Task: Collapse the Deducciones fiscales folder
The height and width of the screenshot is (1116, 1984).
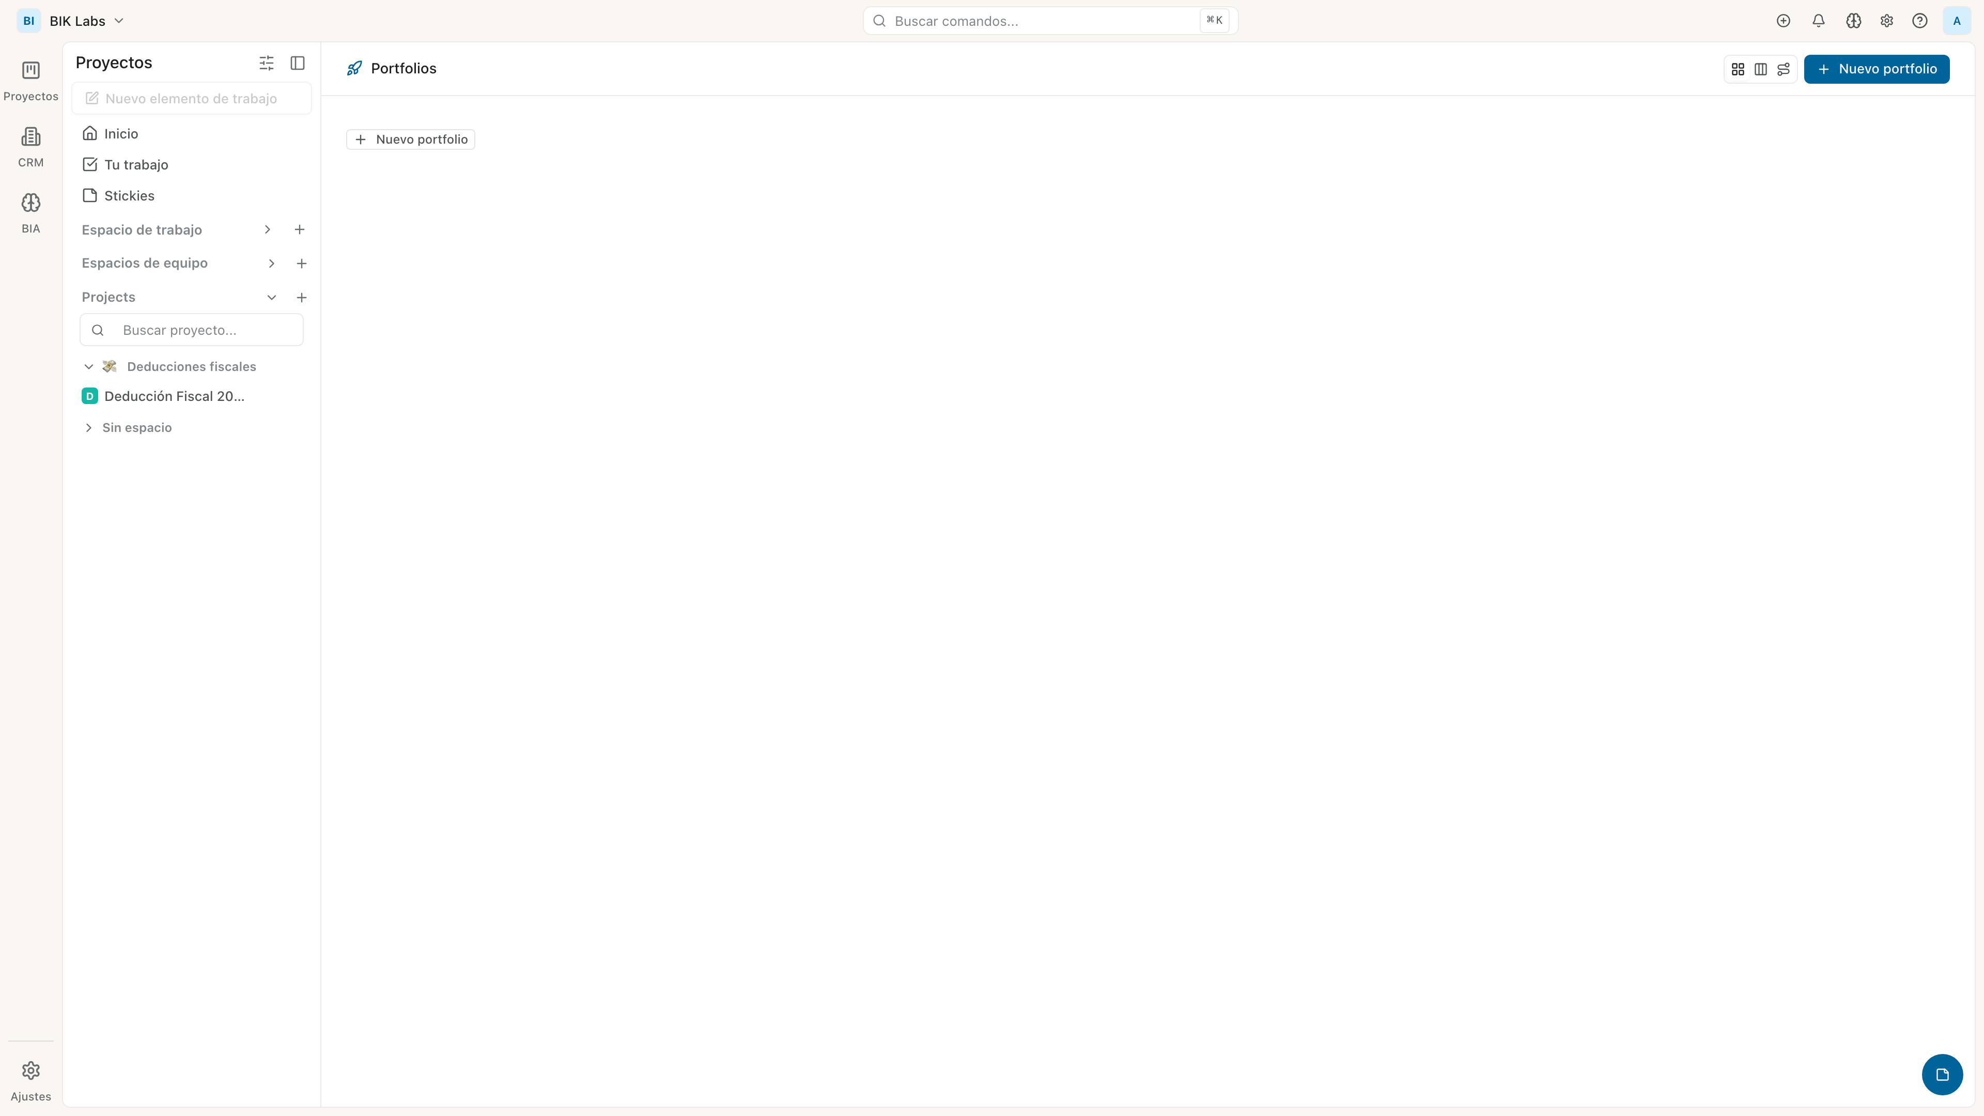Action: pos(88,367)
